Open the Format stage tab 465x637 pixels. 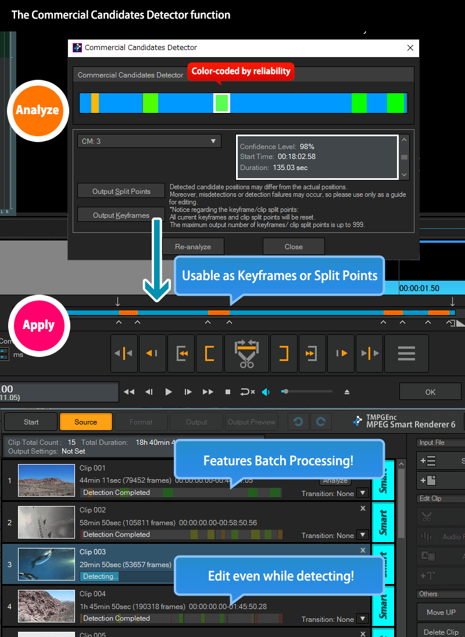point(141,422)
